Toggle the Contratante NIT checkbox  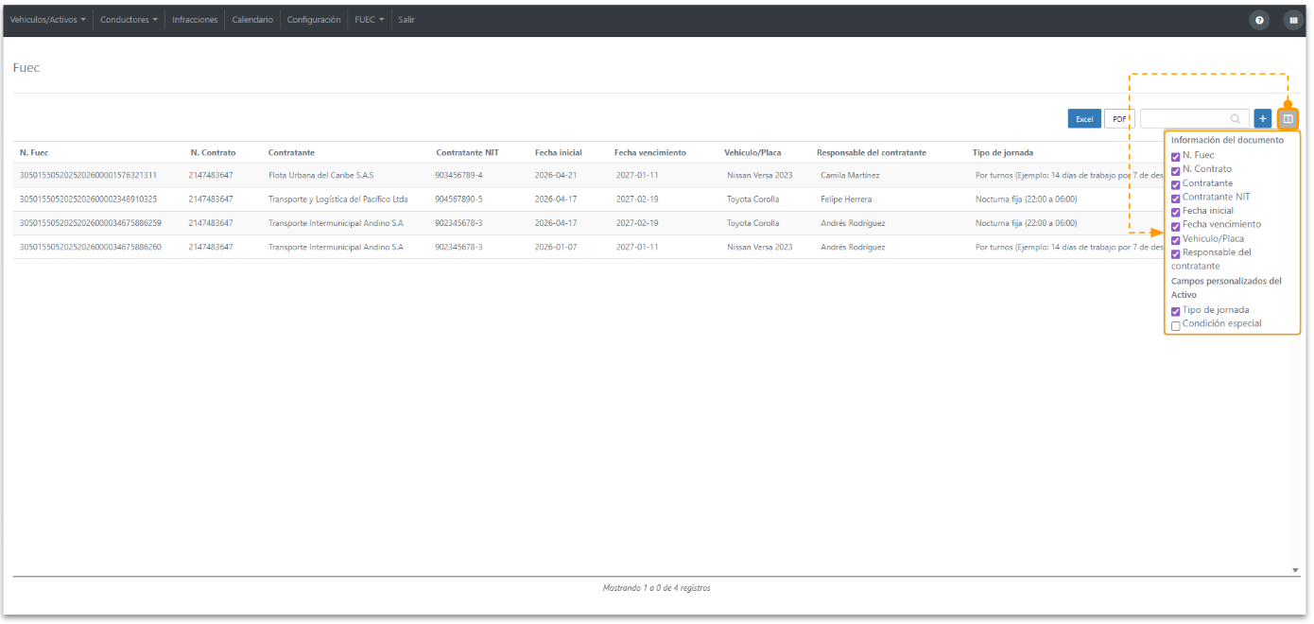point(1176,198)
